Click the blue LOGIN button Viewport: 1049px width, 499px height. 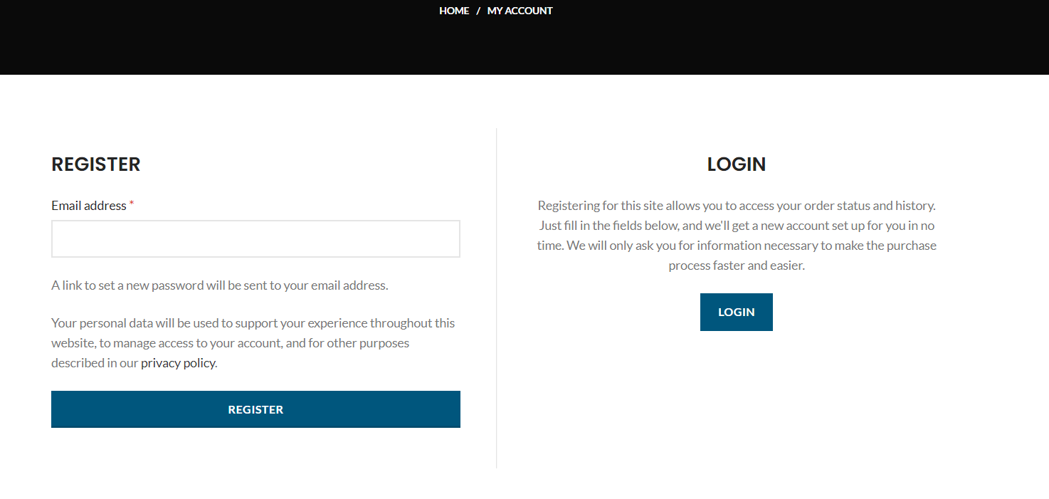click(736, 312)
